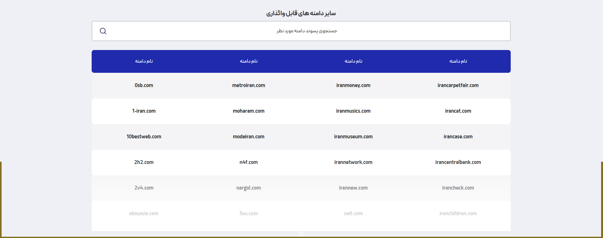
Task: Open metroiran.com domain link
Action: 248,85
